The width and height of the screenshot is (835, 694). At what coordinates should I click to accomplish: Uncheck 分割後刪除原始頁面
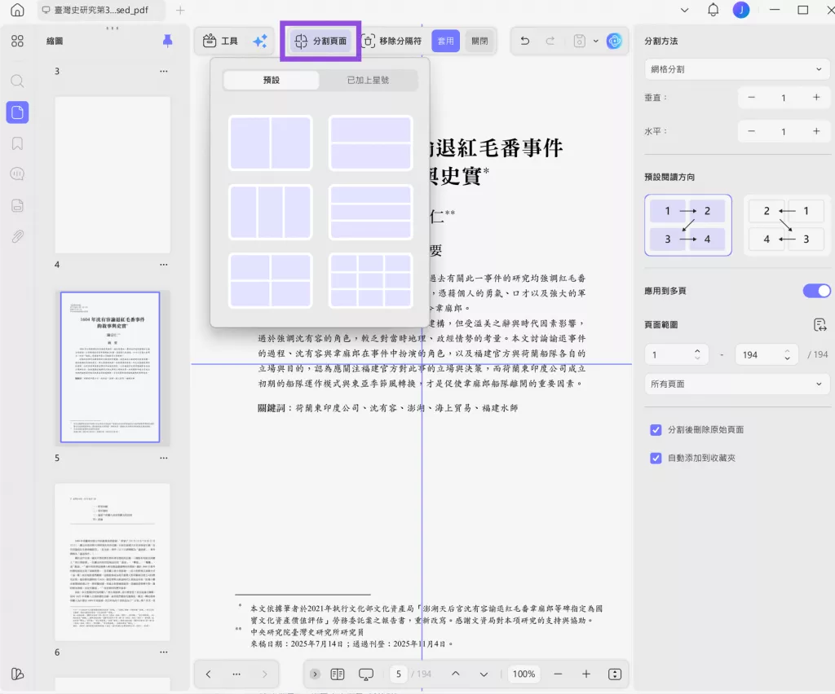(656, 430)
